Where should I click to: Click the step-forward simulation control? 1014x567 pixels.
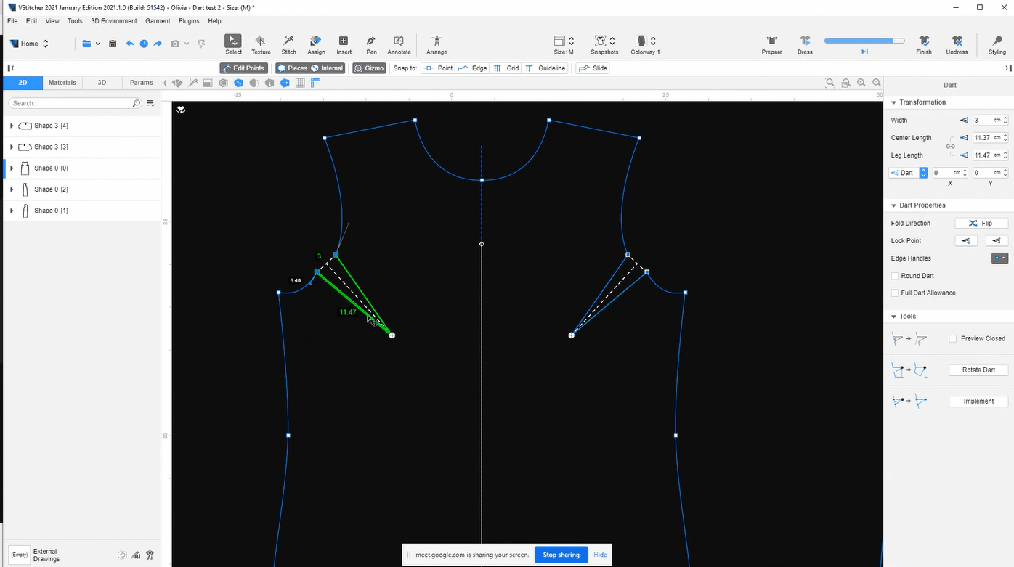(864, 52)
